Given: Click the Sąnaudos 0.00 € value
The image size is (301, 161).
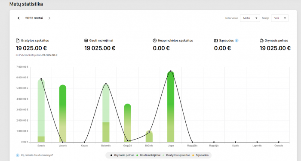Looking at the screenshot, I should pos(222,48).
